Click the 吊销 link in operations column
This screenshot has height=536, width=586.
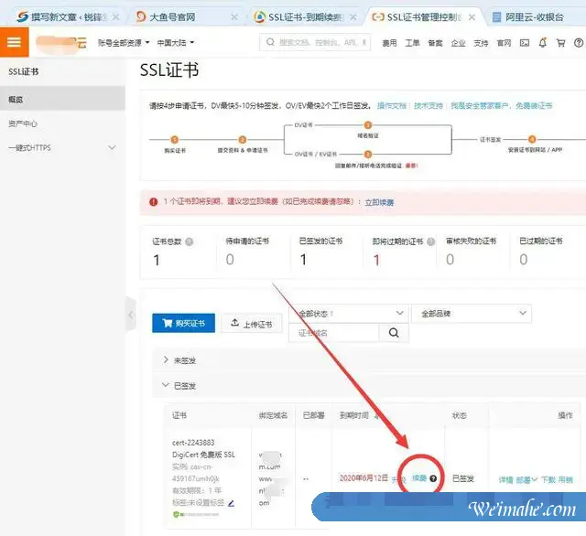pyautogui.click(x=566, y=479)
